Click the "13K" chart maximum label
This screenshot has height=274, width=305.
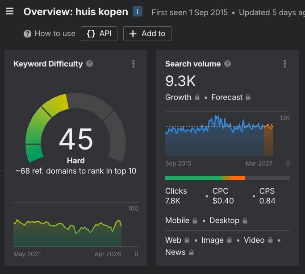coord(285,118)
